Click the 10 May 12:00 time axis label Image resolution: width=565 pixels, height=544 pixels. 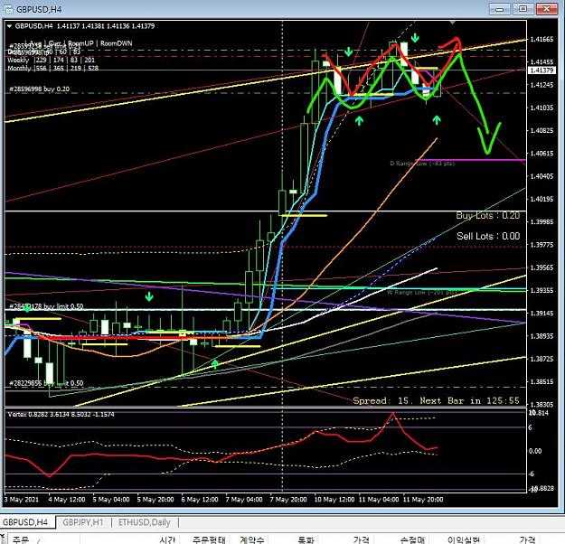334,500
